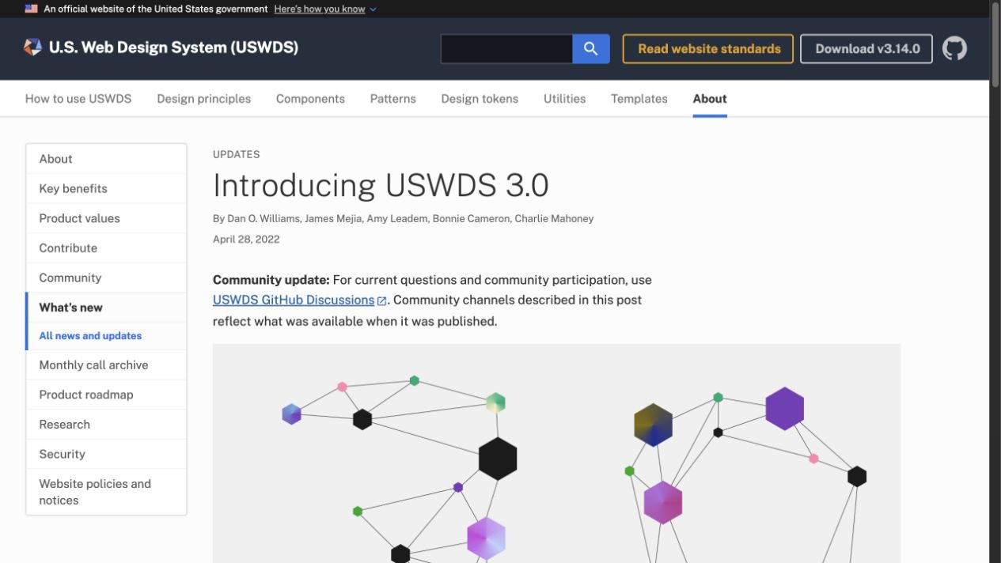Click the US flag icon in banner

point(31,9)
